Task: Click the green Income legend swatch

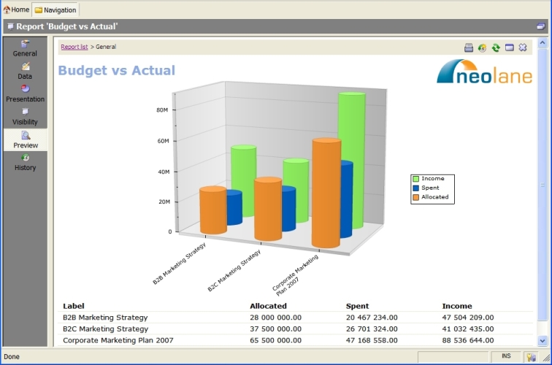Action: point(416,178)
